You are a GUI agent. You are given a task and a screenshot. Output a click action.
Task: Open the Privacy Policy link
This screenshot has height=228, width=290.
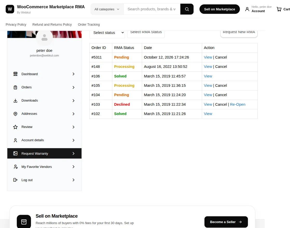(x=16, y=24)
